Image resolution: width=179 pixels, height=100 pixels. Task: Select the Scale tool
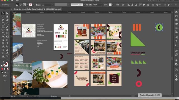pyautogui.click(x=7, y=33)
